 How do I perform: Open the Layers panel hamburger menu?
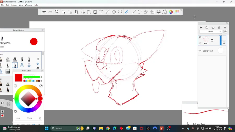(225, 28)
